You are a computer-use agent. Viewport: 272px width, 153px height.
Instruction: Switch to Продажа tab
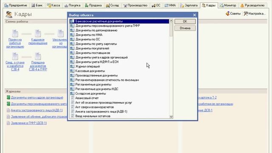[93, 6]
